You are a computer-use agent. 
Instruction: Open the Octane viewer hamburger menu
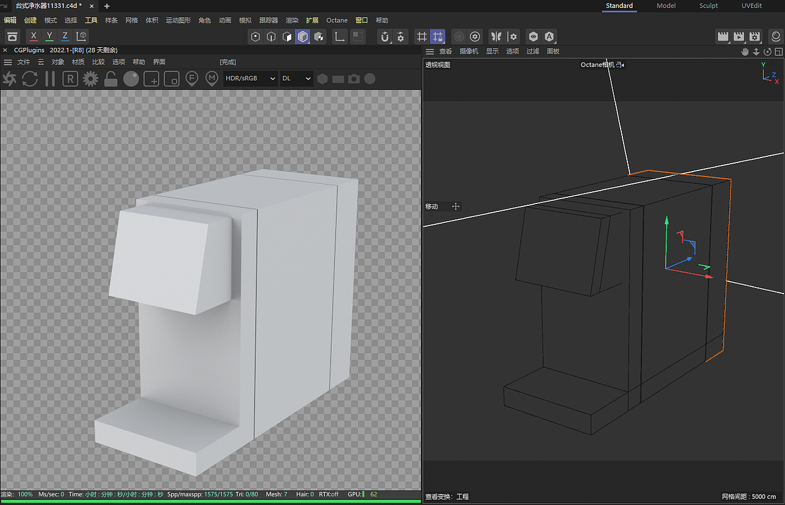(x=8, y=62)
